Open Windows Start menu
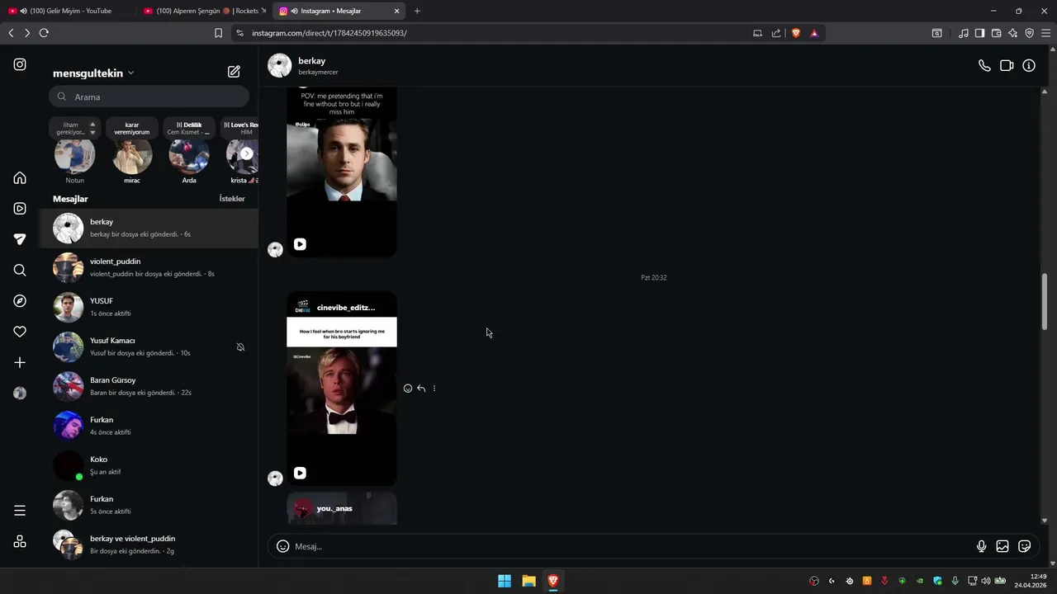Viewport: 1057px width, 594px height. click(x=505, y=581)
